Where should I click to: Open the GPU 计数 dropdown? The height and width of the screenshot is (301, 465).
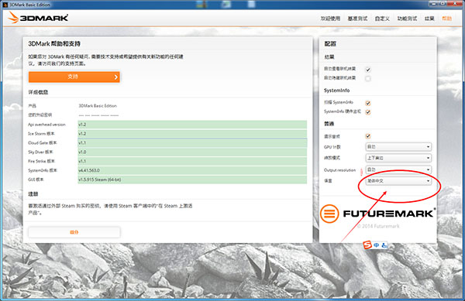[398, 147]
